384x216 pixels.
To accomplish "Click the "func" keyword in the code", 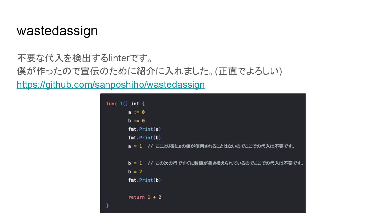I will (111, 103).
